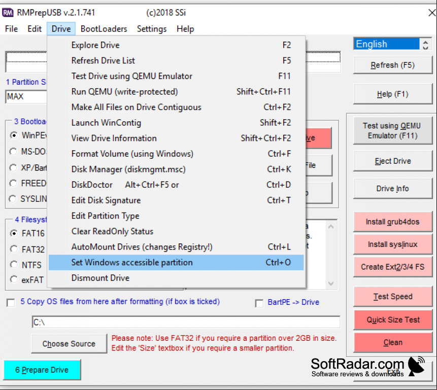Click the Refresh (F5) button

click(x=393, y=65)
